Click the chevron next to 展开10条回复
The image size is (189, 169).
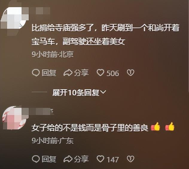click(103, 92)
